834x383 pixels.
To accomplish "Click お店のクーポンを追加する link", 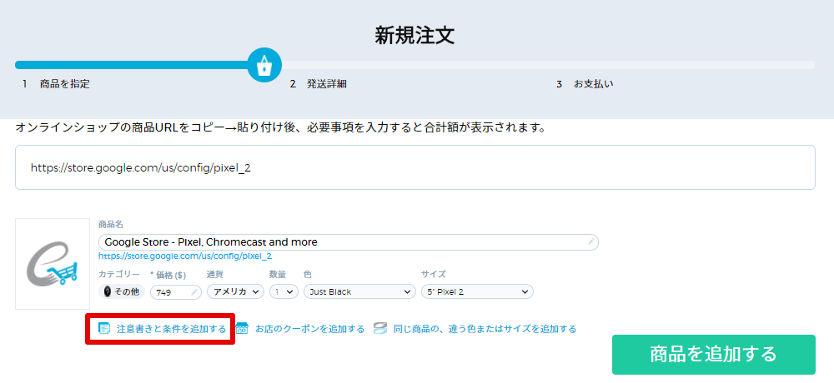I will [x=309, y=329].
